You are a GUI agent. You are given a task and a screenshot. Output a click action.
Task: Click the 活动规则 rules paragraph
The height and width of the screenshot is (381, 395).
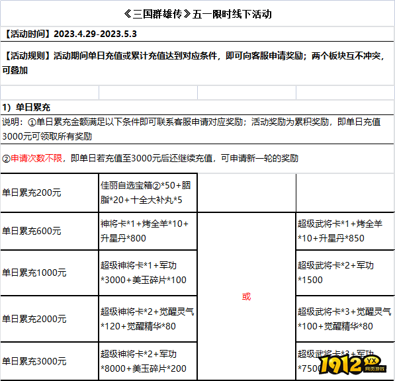click(x=197, y=63)
